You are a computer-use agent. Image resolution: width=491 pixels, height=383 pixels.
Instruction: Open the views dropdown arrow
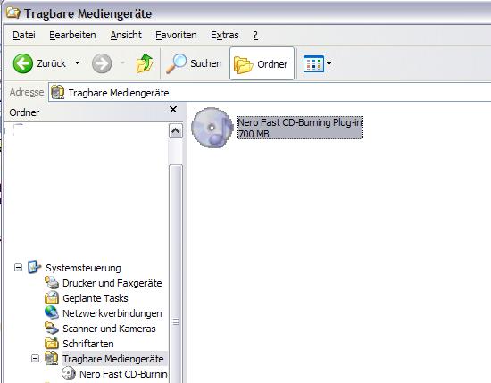[x=329, y=64]
